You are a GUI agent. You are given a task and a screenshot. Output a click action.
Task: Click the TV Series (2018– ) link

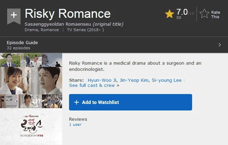click(x=85, y=30)
